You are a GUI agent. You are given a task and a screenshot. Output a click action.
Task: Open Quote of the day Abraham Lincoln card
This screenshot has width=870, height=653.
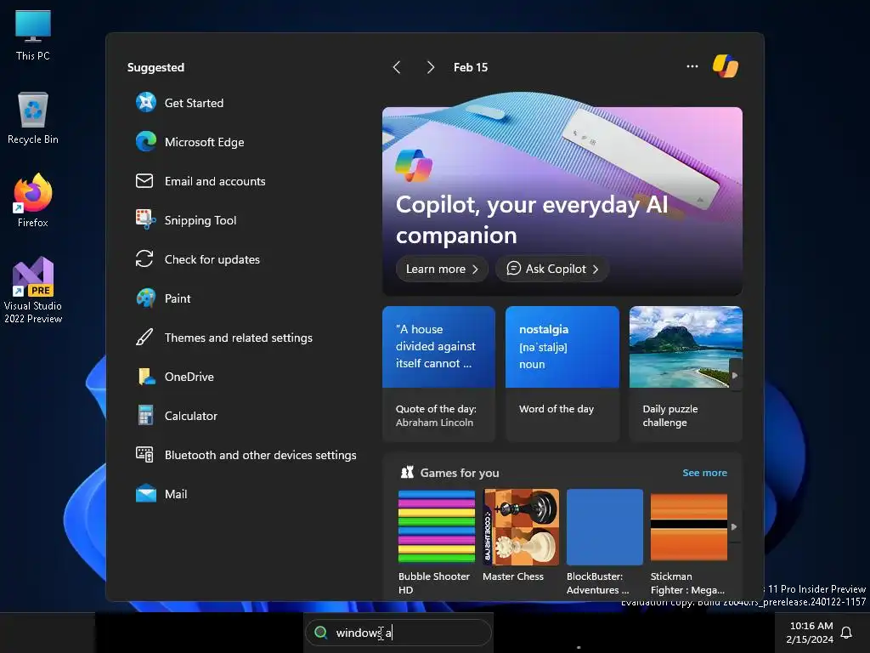[438, 374]
